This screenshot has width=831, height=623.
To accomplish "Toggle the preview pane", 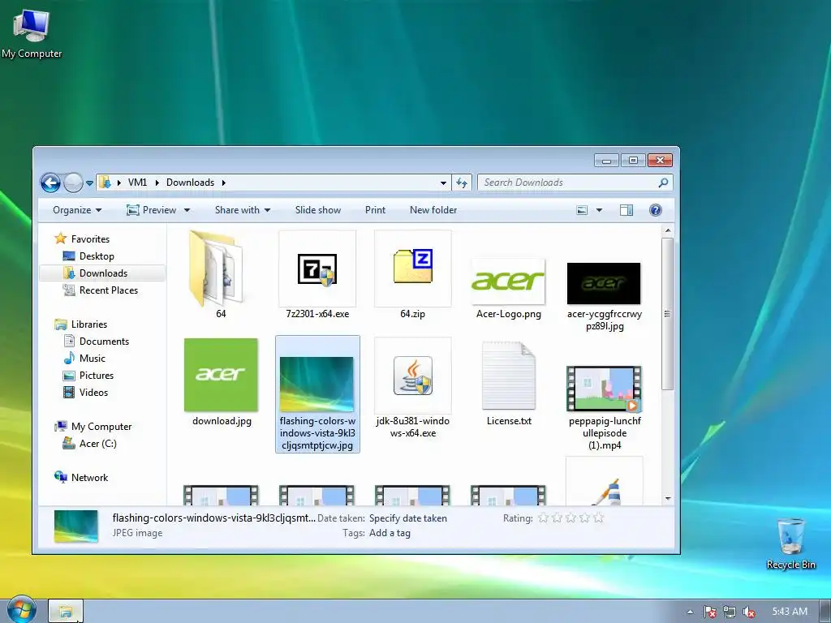I will (x=626, y=210).
